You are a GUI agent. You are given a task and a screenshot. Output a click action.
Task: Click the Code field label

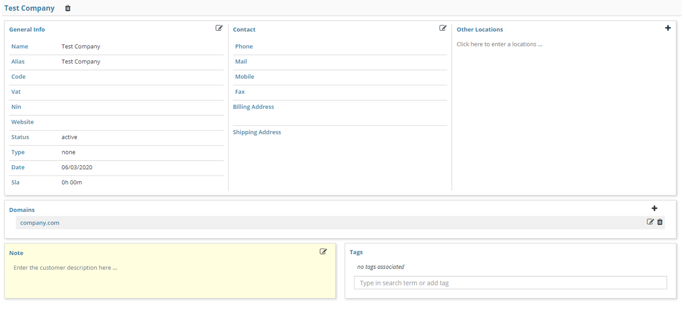pos(18,77)
